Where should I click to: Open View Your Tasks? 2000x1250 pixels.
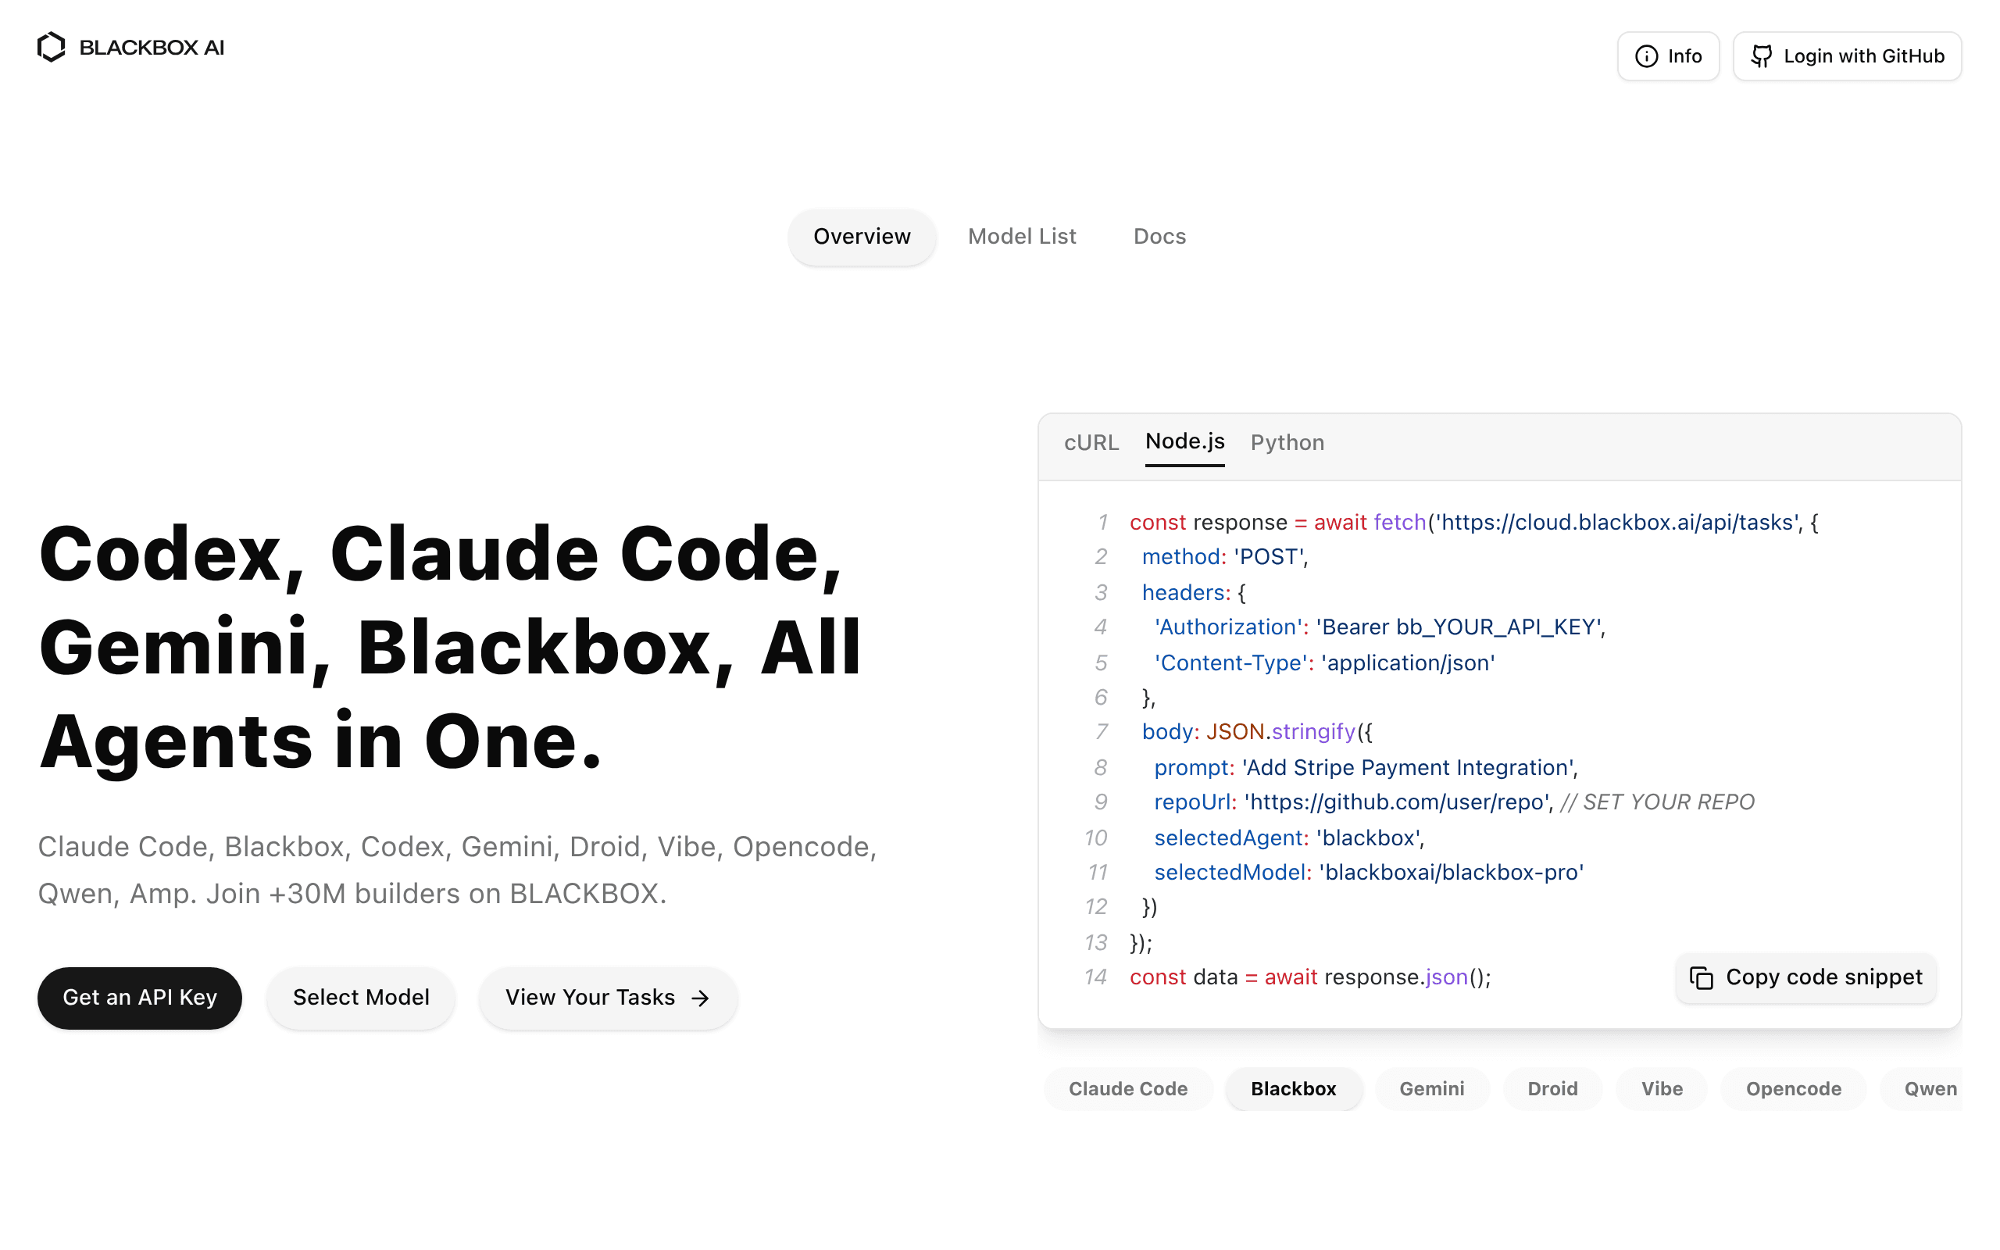[x=608, y=998]
